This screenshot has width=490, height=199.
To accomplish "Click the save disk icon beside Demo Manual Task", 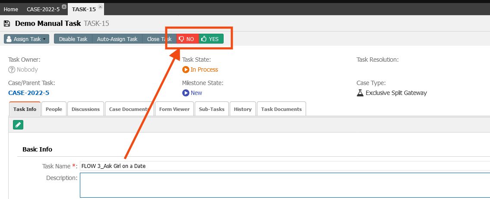I will point(7,23).
